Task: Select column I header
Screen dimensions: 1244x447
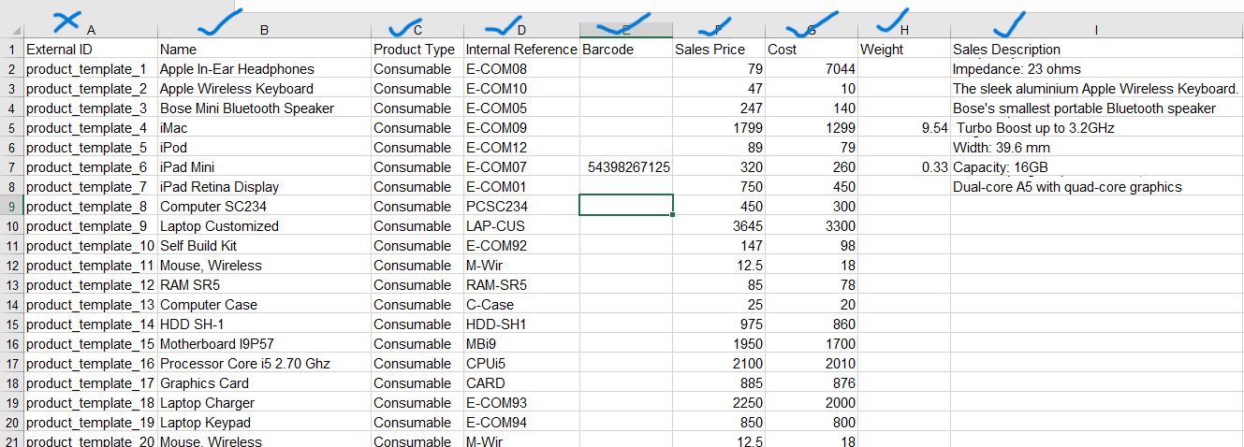Action: pyautogui.click(x=1096, y=30)
